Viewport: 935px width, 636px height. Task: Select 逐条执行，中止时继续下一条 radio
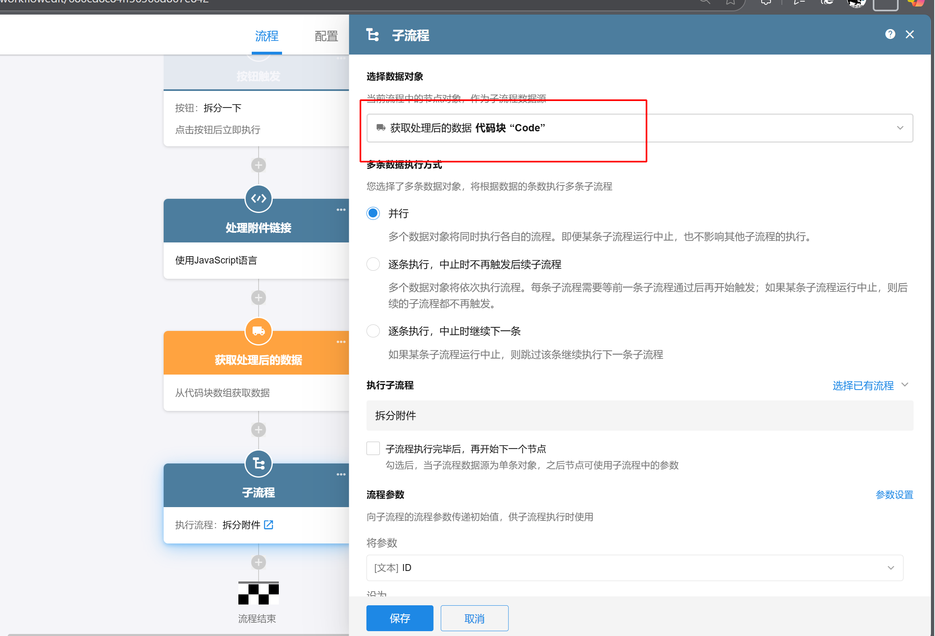point(373,331)
